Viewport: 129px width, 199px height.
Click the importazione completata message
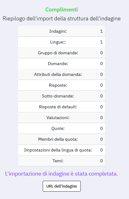tap(62, 174)
